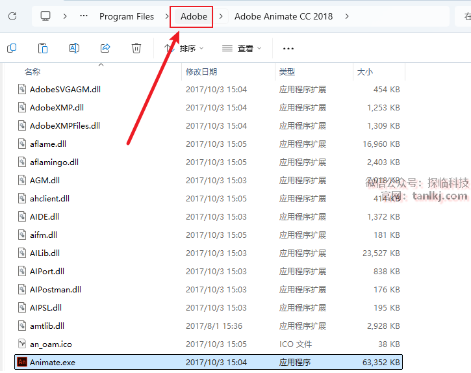Screen dimensions: 471x373
Task: Click the Animate.exe red An icon
Action: coord(22,362)
